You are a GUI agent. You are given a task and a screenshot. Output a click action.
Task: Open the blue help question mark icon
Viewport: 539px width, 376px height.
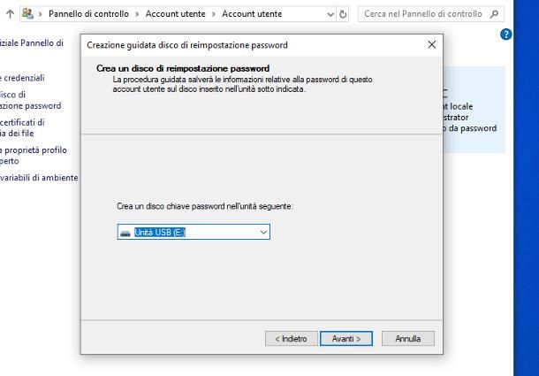tap(506, 35)
